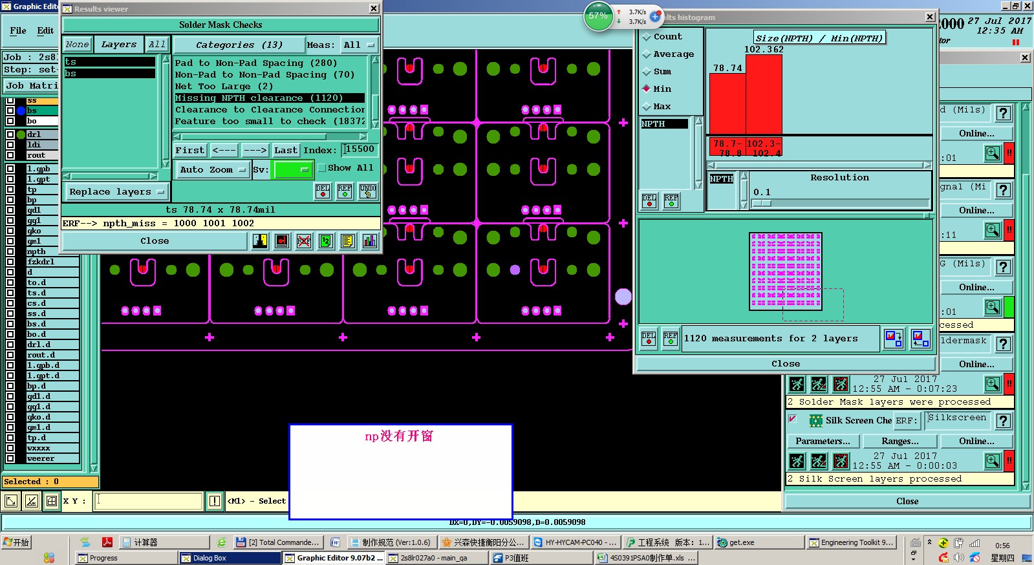Select Sum radio option
This screenshot has height=565, width=1034.
click(646, 72)
